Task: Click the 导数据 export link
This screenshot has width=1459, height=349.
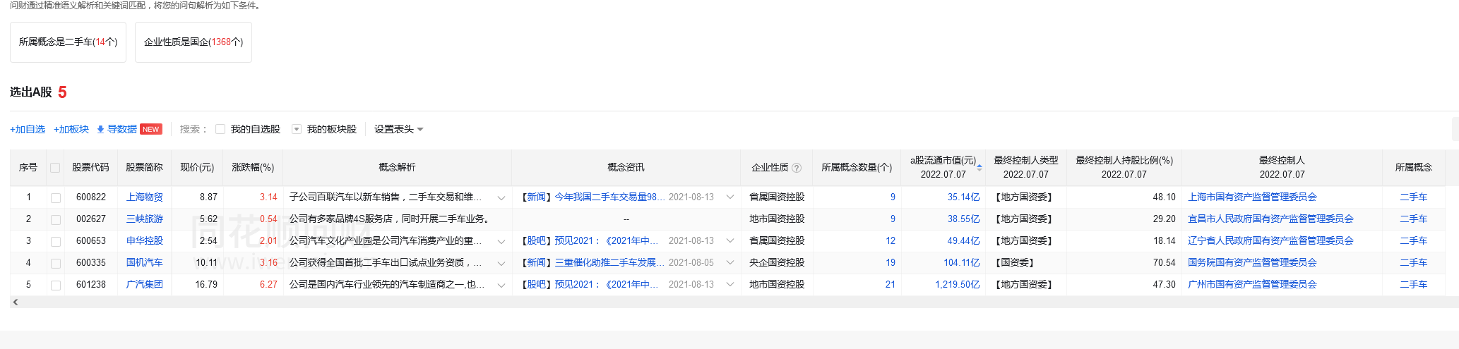Action: click(122, 129)
